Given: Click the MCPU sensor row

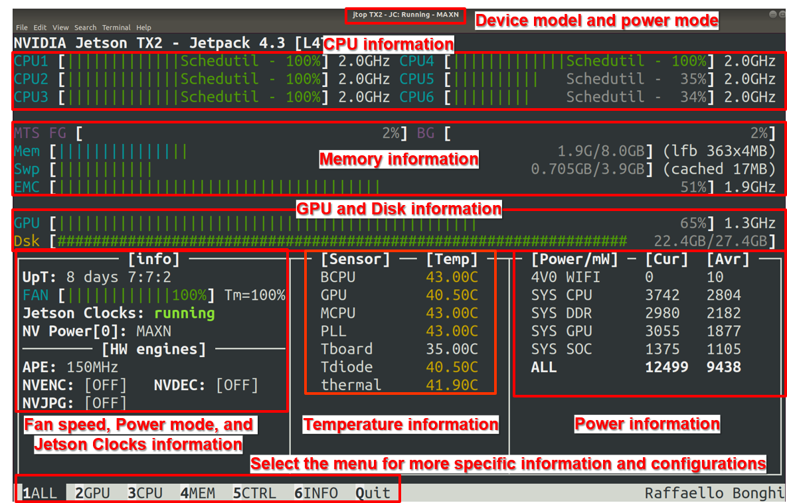Looking at the screenshot, I should (400, 313).
